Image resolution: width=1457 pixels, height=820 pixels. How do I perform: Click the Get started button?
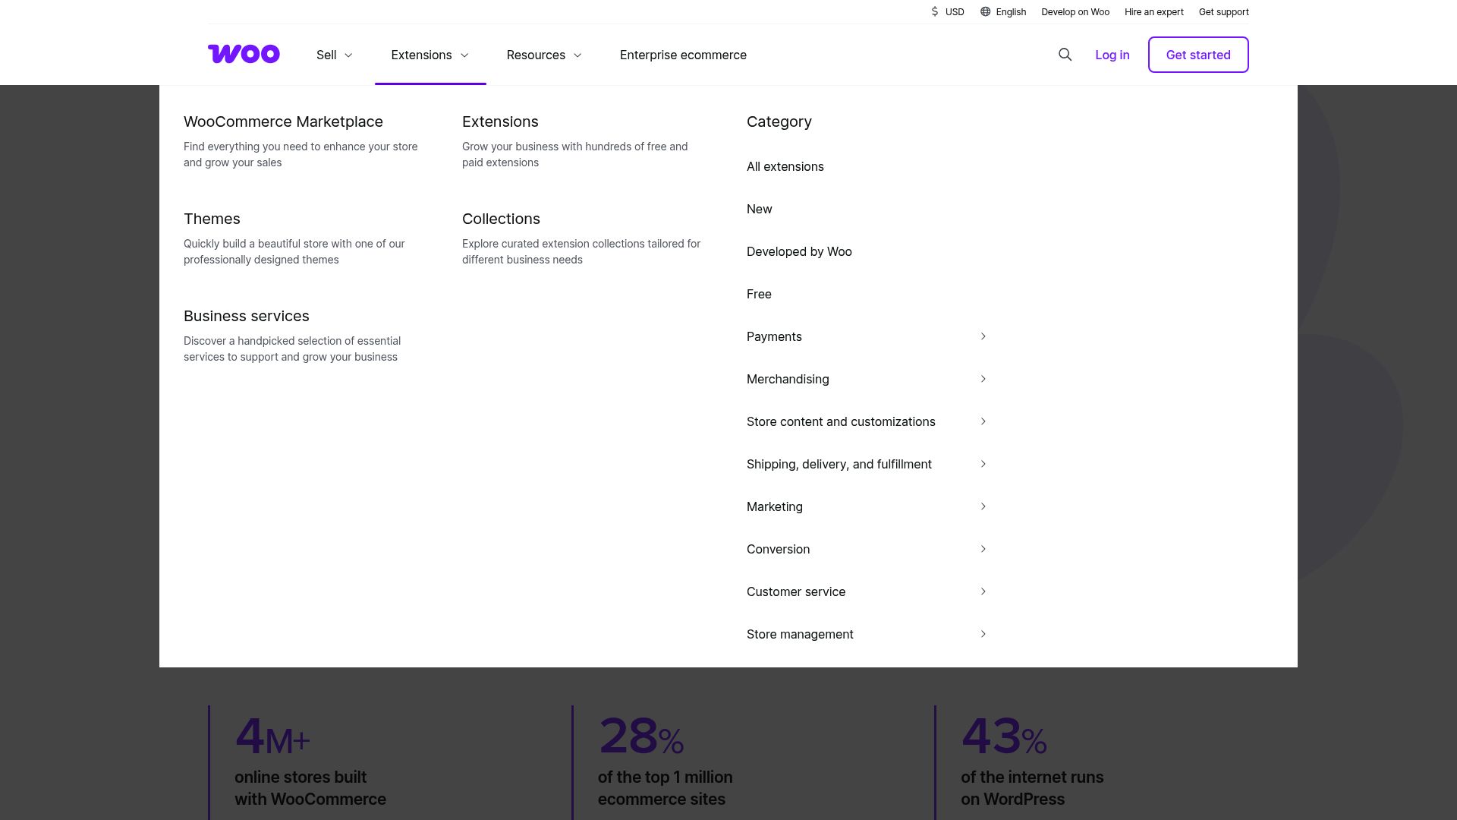coord(1198,55)
